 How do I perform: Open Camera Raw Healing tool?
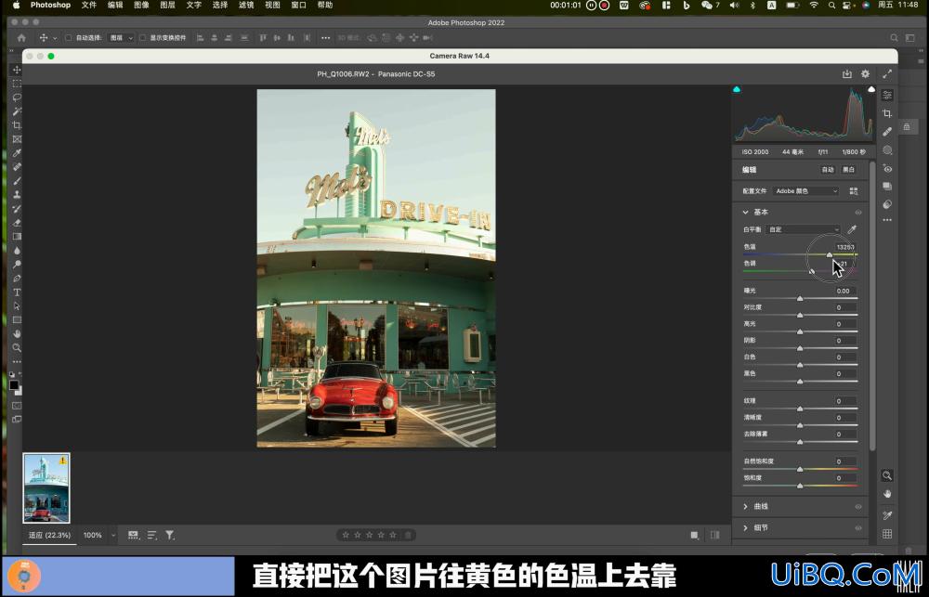click(x=887, y=132)
